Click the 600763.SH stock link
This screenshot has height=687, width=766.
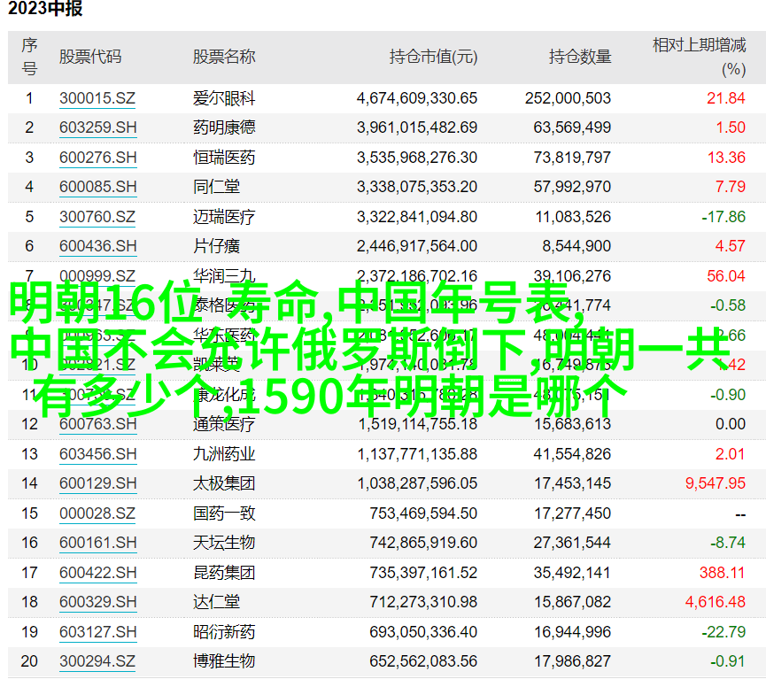pos(97,424)
